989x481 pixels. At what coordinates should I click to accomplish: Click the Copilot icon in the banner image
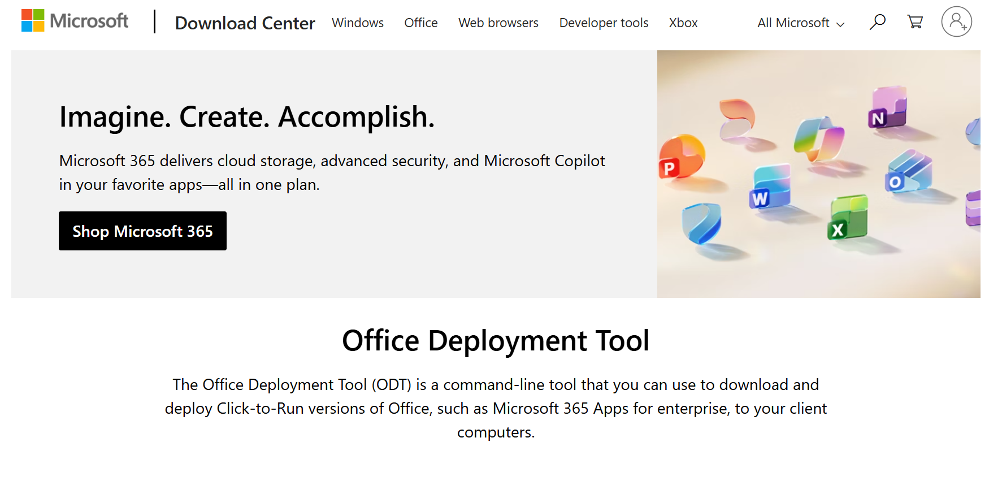(818, 138)
